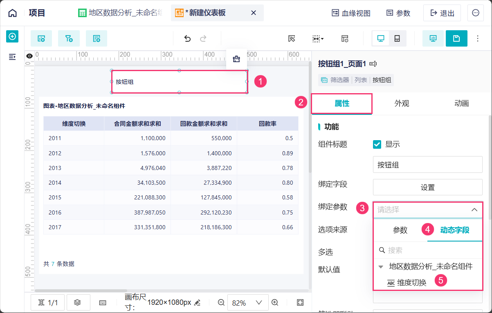This screenshot has height=313, width=492.
Task: Click the 回款率 column header
Action: [267, 124]
